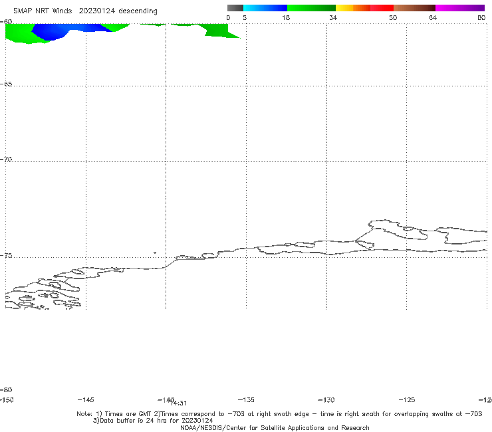Click the longitude label -145
Screen dimensions: 492x432
pyautogui.click(x=86, y=399)
